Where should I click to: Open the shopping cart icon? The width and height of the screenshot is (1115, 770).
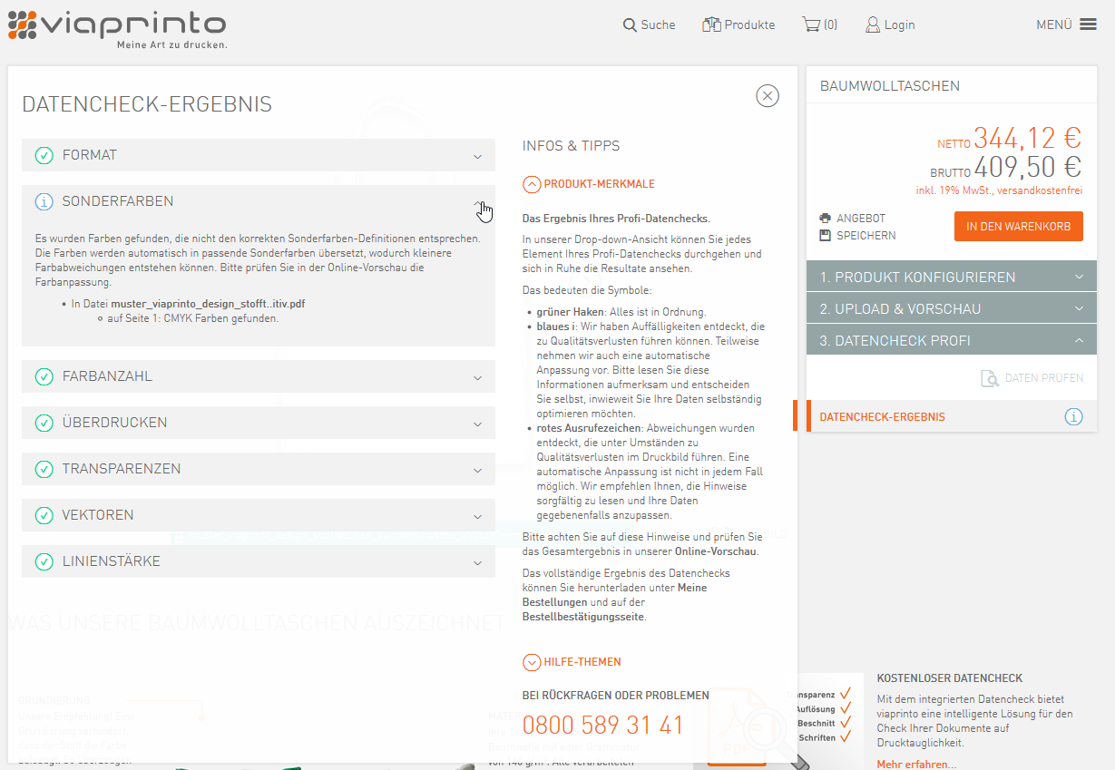pos(811,24)
